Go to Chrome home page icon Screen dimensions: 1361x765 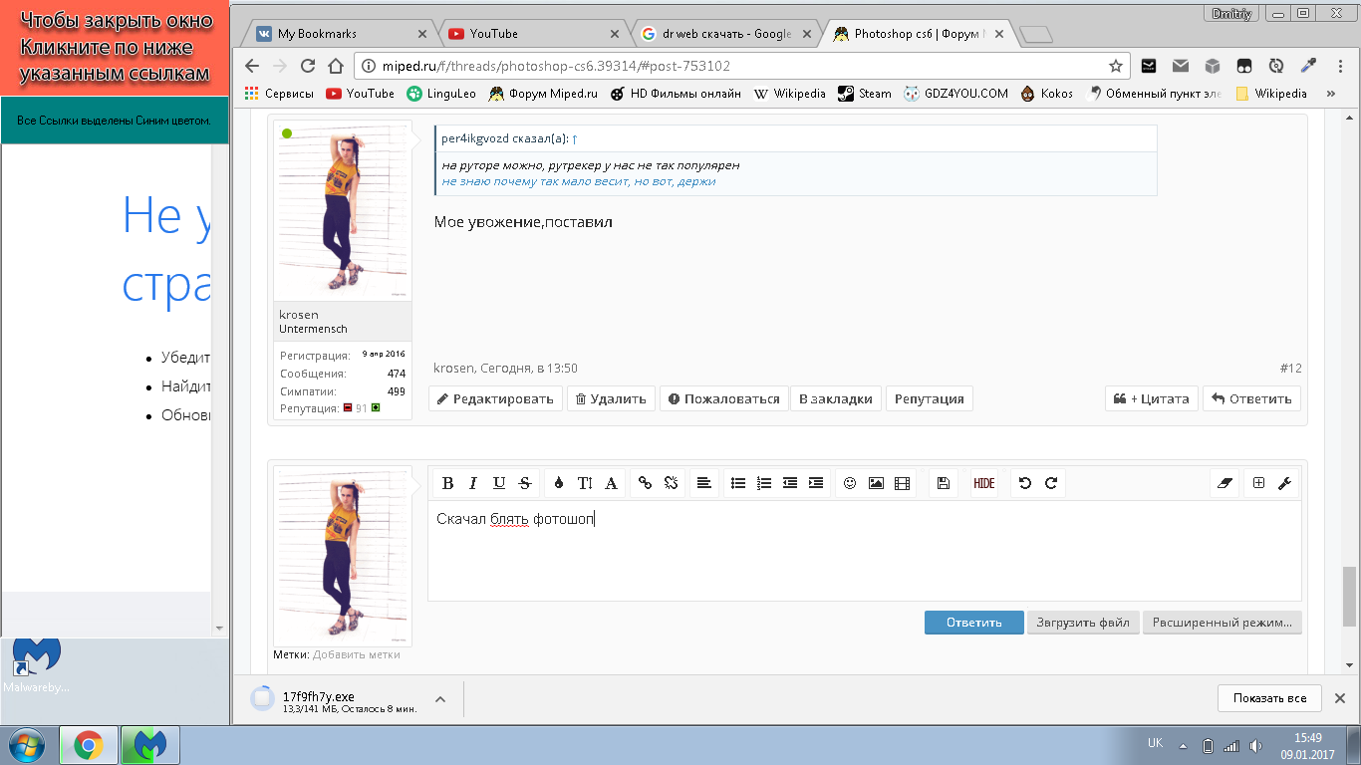(x=335, y=66)
